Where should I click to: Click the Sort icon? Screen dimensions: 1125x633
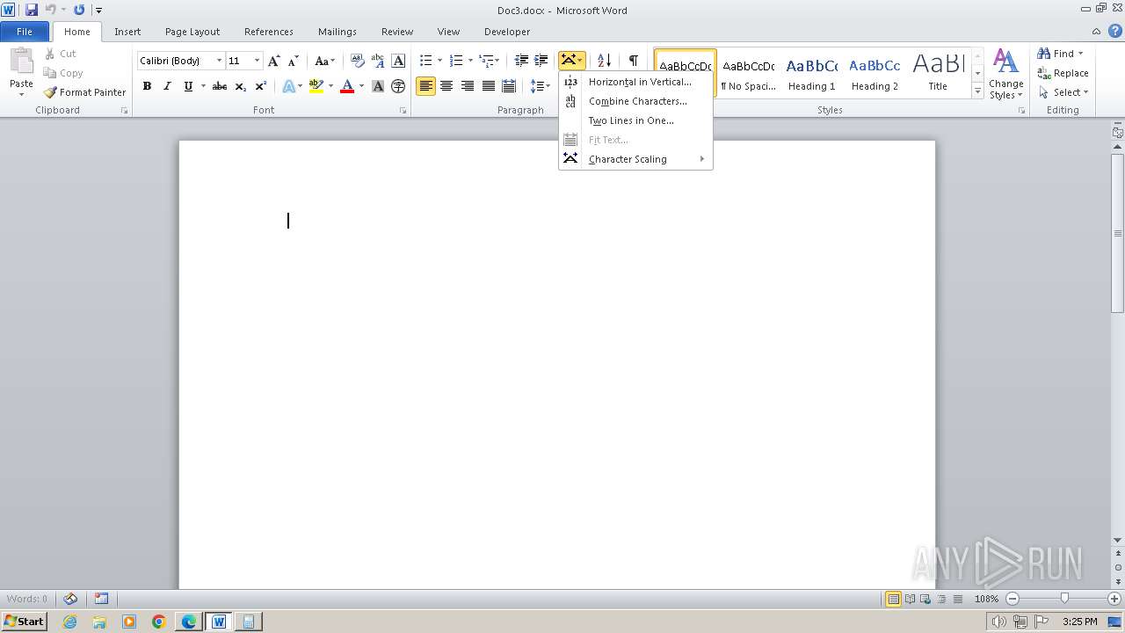pos(604,61)
